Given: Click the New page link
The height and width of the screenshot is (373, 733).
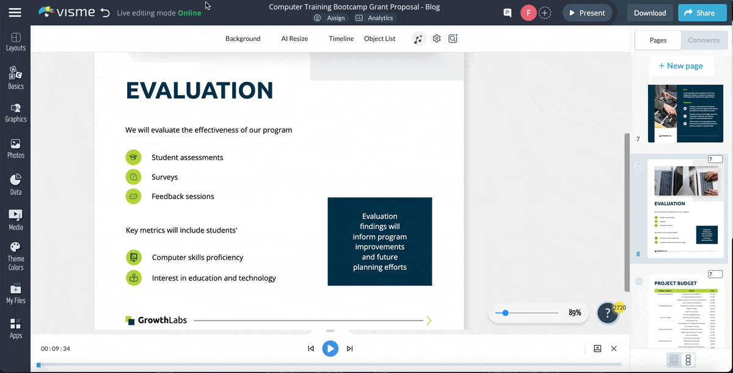Looking at the screenshot, I should click(682, 65).
